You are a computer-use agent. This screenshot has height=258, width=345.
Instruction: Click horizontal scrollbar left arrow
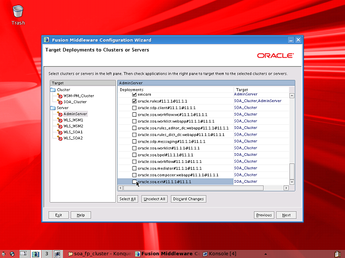pyautogui.click(x=120, y=188)
